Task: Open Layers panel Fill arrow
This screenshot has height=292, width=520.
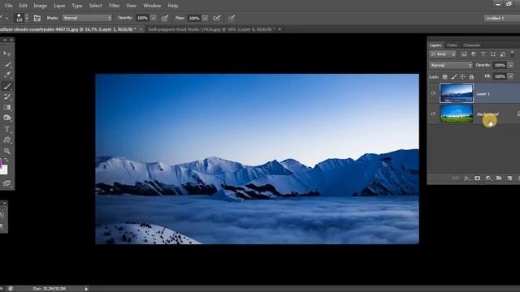Action: coord(511,76)
